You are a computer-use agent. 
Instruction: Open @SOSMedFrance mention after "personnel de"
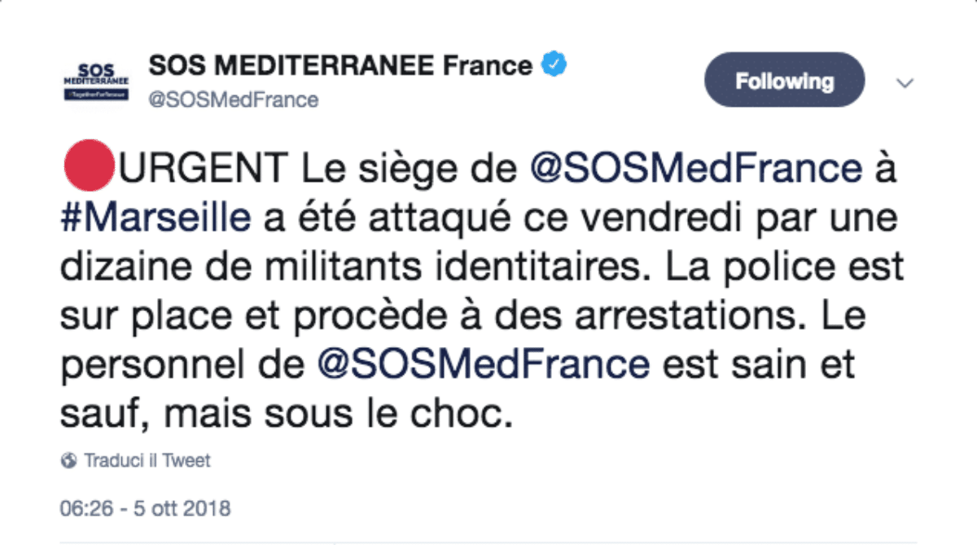coord(483,364)
